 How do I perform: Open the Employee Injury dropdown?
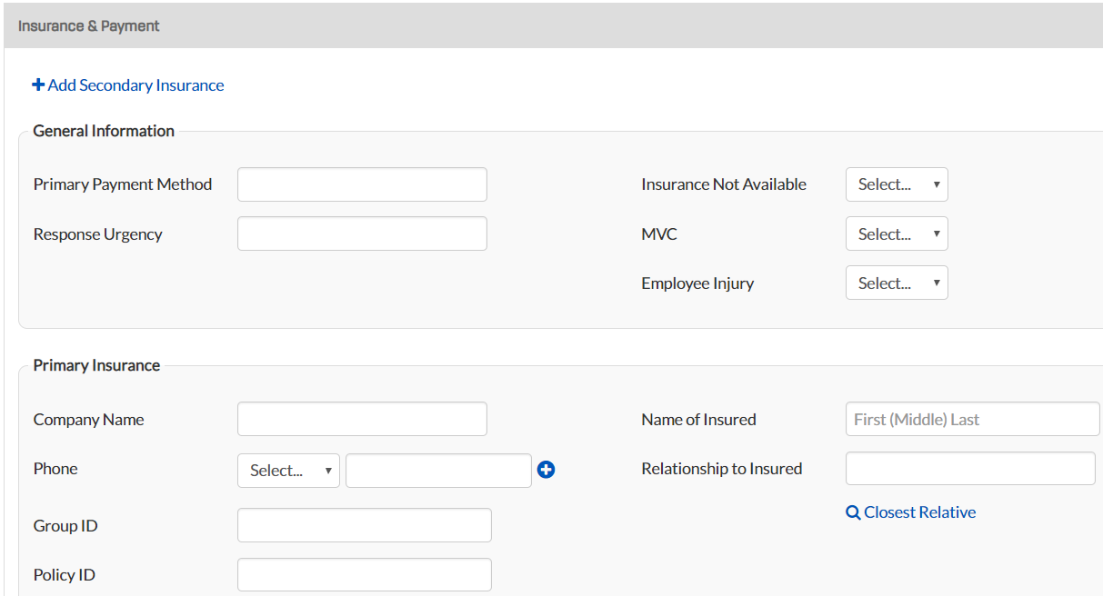click(897, 283)
